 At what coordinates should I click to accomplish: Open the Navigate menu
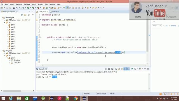coord(27,4)
